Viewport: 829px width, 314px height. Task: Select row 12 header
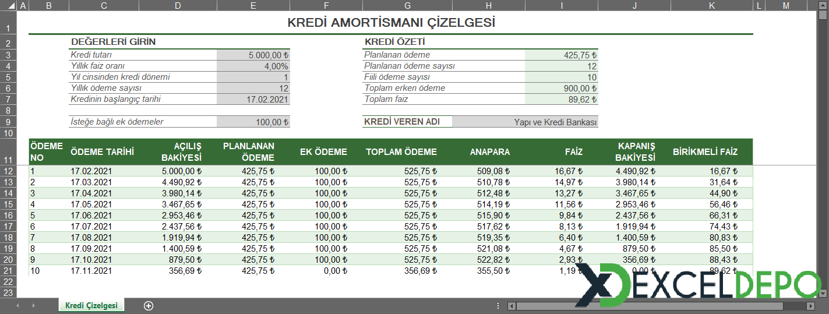pos(8,171)
